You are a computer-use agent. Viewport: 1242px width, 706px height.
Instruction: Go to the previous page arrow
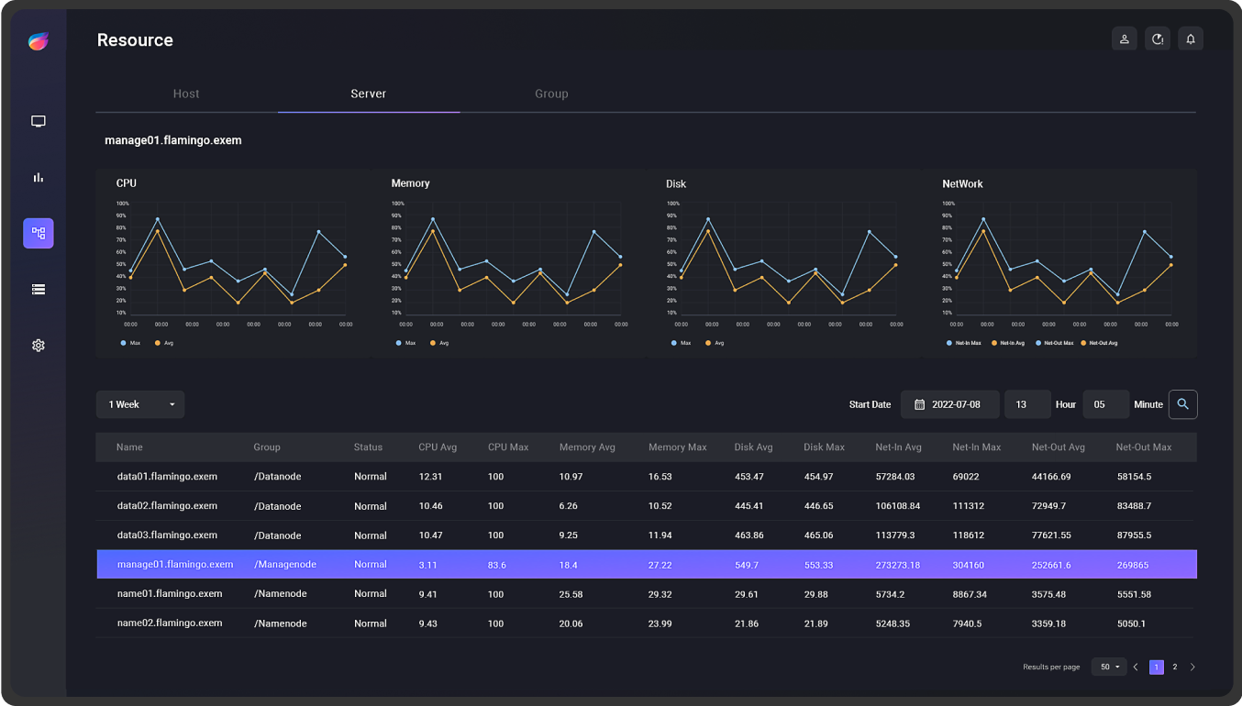(1136, 667)
